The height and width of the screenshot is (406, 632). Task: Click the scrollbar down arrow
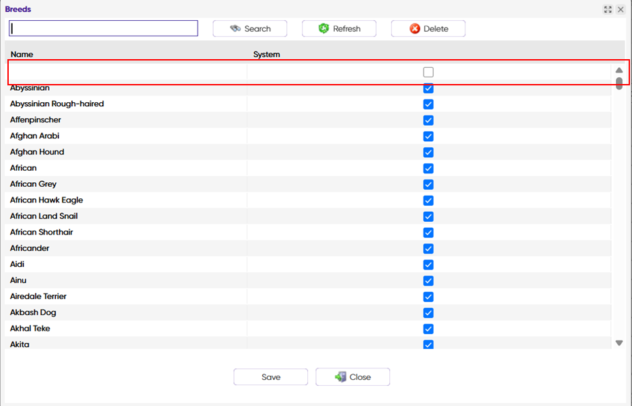pyautogui.click(x=619, y=343)
